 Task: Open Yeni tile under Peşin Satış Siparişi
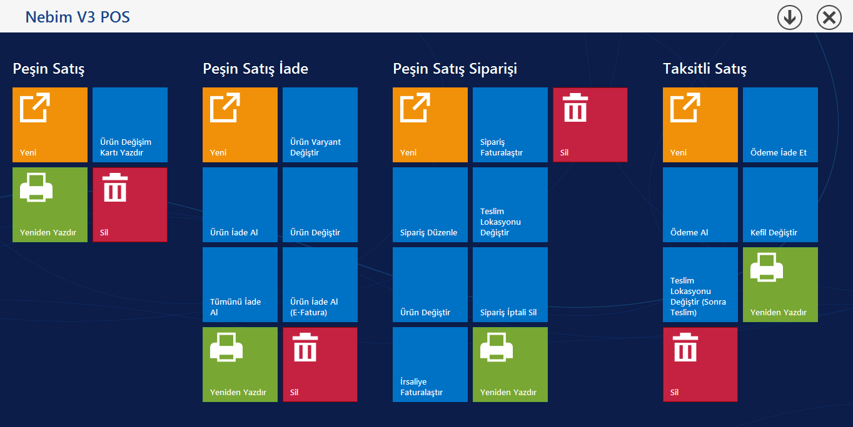430,125
